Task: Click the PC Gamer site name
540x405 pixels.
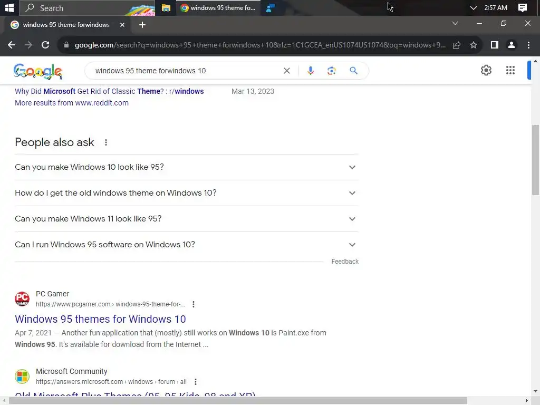Action: point(52,294)
